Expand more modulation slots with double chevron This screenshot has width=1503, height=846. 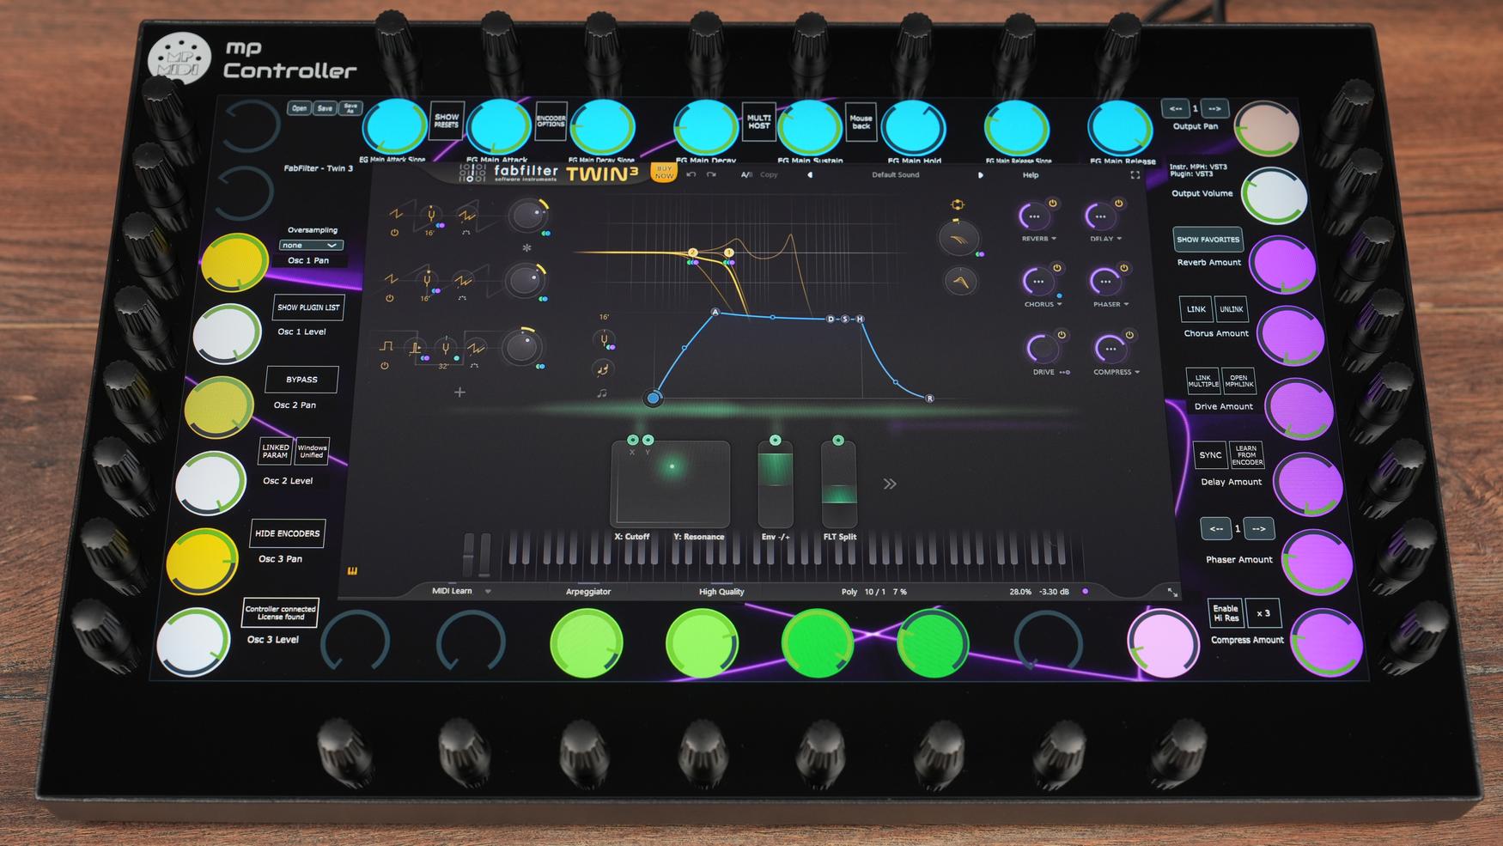[x=890, y=484]
